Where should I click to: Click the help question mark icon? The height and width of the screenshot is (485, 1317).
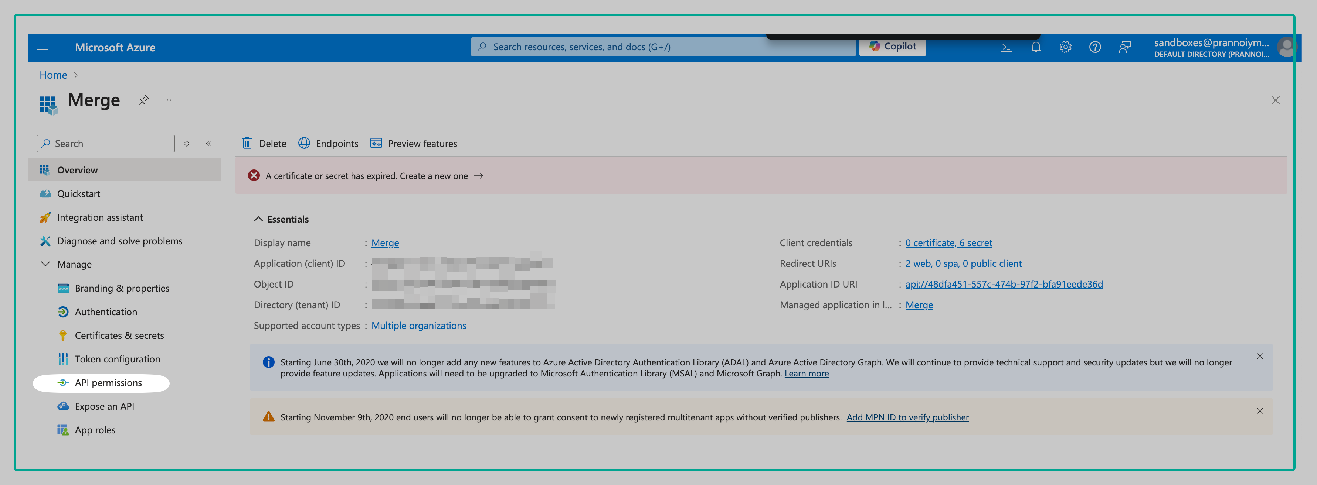pos(1094,47)
